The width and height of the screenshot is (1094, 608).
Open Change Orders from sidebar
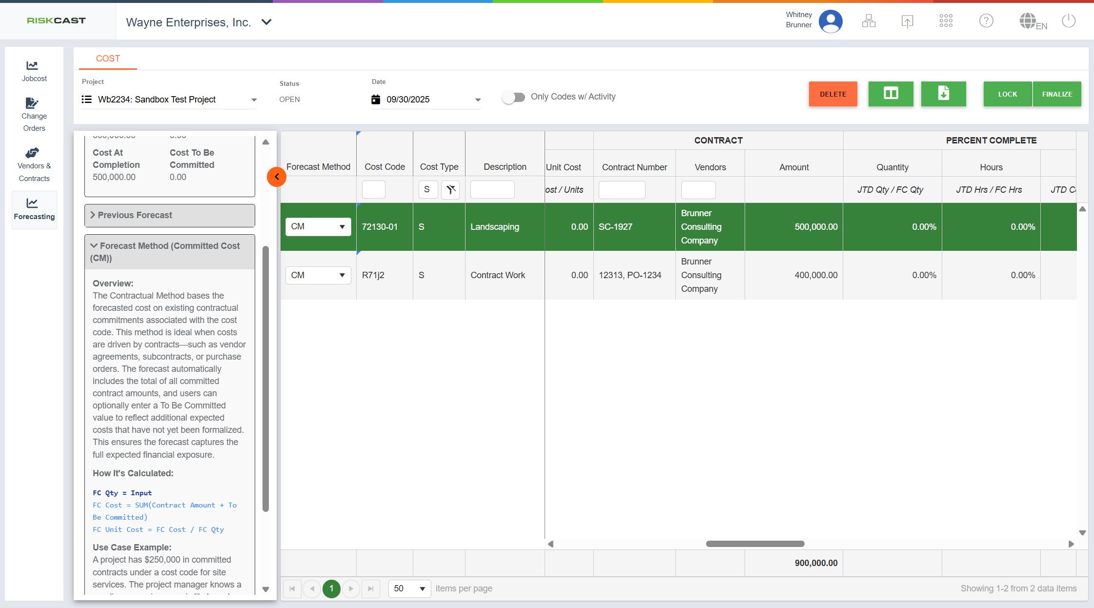(x=34, y=115)
